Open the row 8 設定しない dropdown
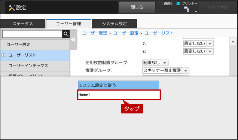Screen dimensions: 238x140 (198, 52)
